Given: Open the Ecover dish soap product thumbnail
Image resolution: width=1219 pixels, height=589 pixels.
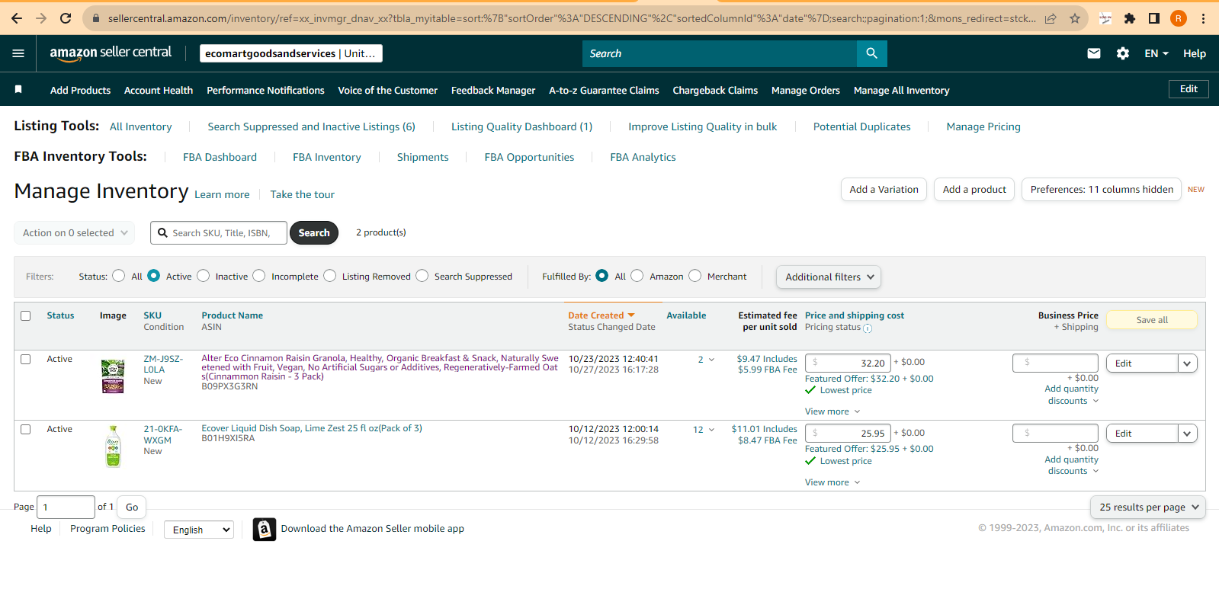Looking at the screenshot, I should [x=113, y=447].
